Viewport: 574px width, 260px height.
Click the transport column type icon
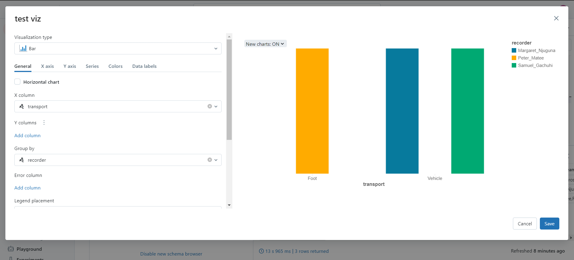pyautogui.click(x=22, y=106)
